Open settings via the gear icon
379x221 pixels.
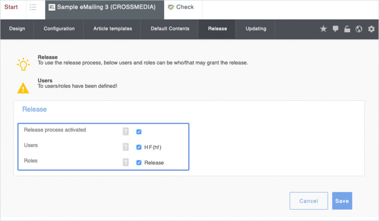point(371,29)
